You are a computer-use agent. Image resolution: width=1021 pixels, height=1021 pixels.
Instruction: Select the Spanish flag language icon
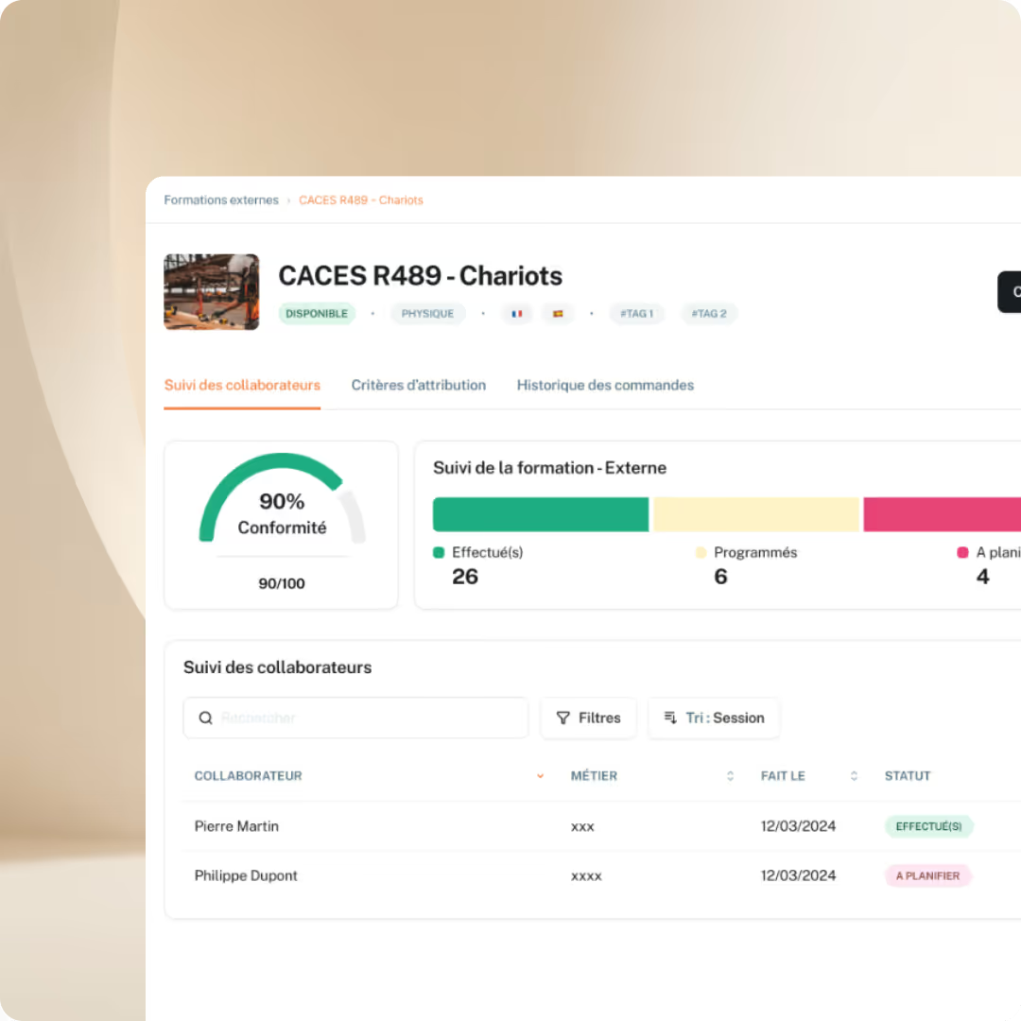click(x=558, y=313)
